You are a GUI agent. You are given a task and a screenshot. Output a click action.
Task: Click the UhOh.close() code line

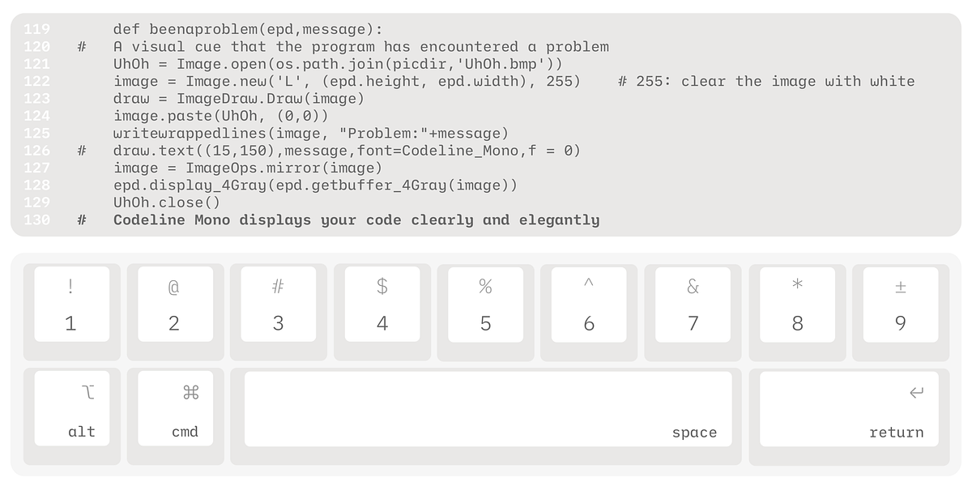click(167, 202)
